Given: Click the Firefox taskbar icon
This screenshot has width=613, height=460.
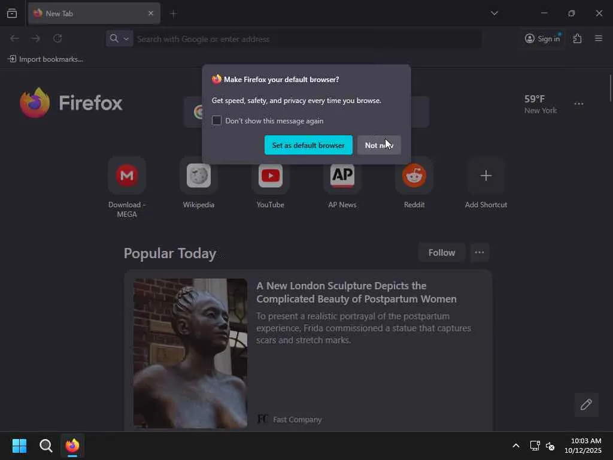Looking at the screenshot, I should (72, 446).
